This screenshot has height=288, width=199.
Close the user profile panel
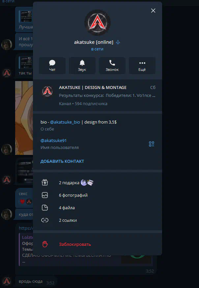click(x=153, y=11)
